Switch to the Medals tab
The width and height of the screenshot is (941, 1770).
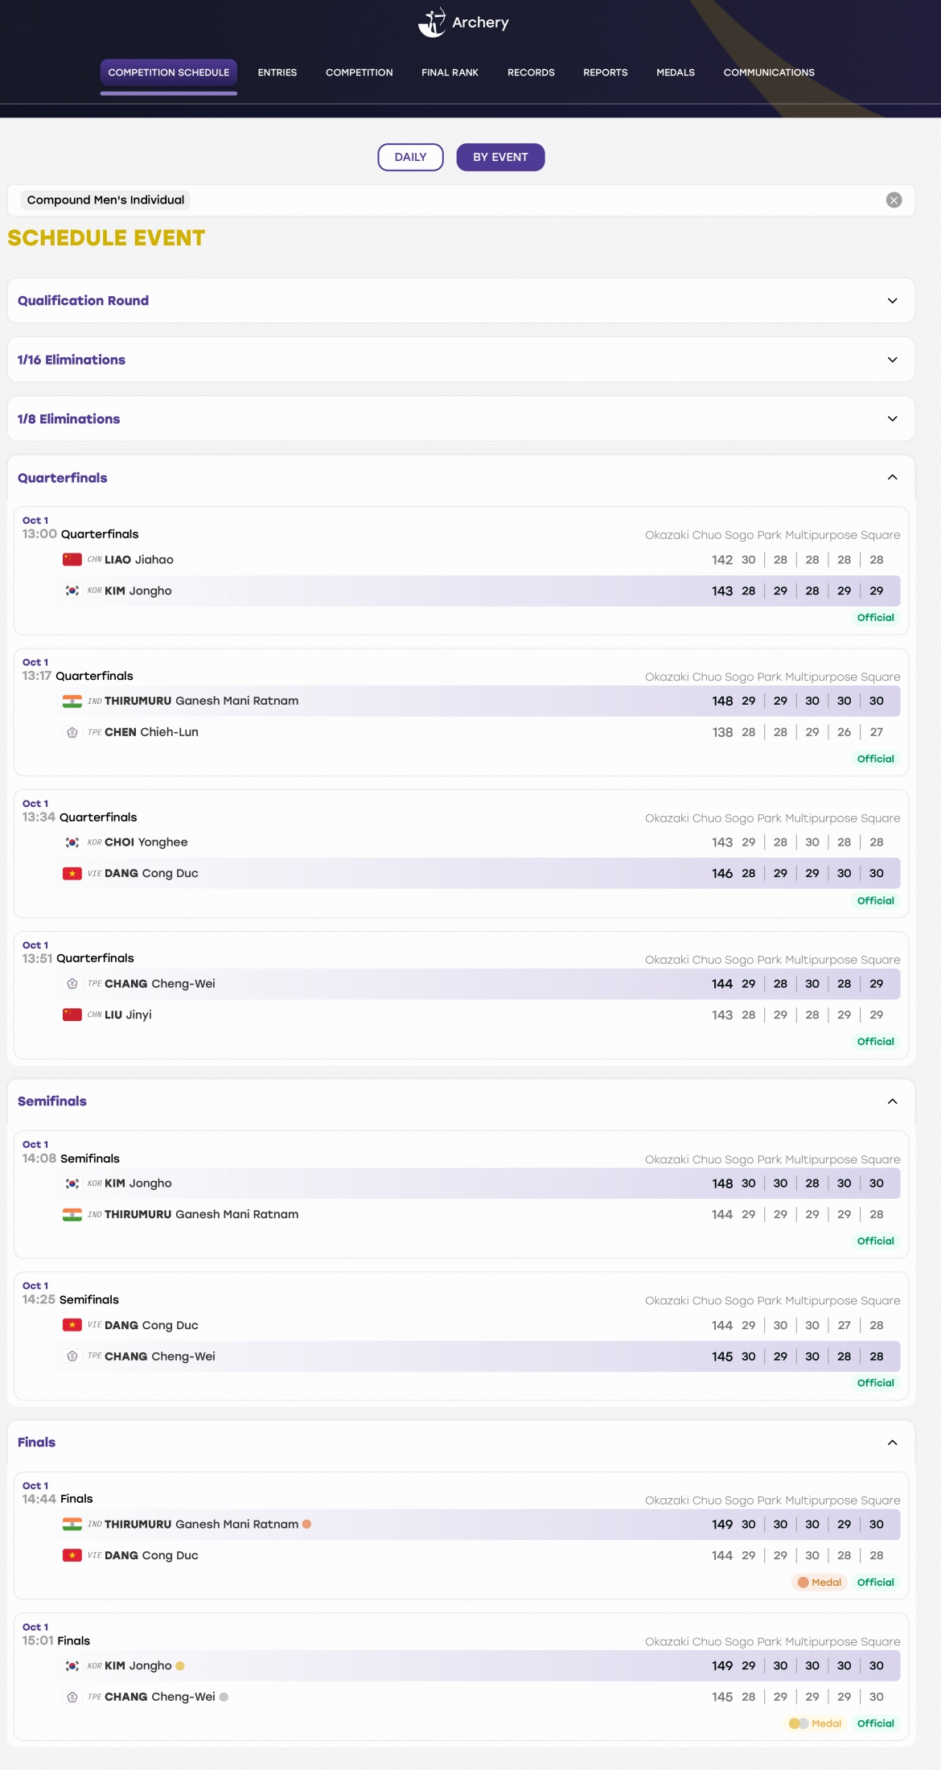[x=676, y=72]
